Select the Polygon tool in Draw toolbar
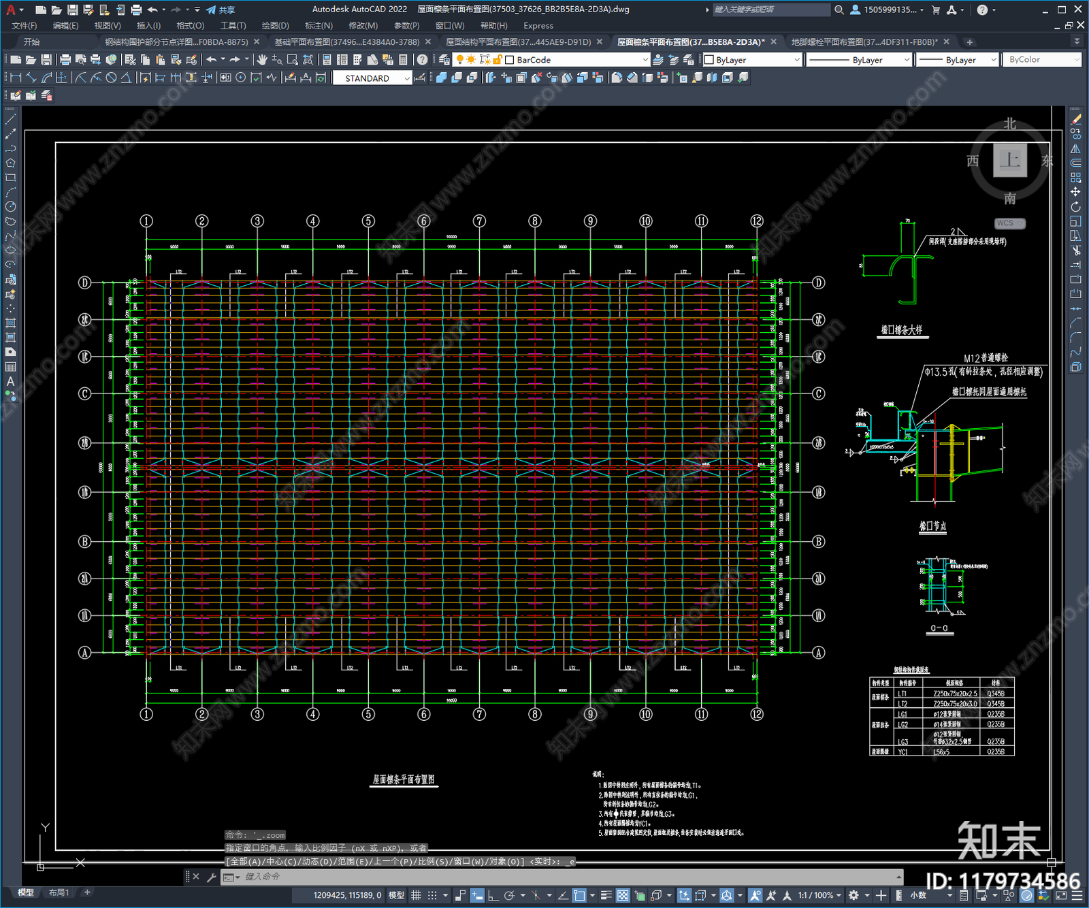The width and height of the screenshot is (1089, 908). pyautogui.click(x=10, y=163)
